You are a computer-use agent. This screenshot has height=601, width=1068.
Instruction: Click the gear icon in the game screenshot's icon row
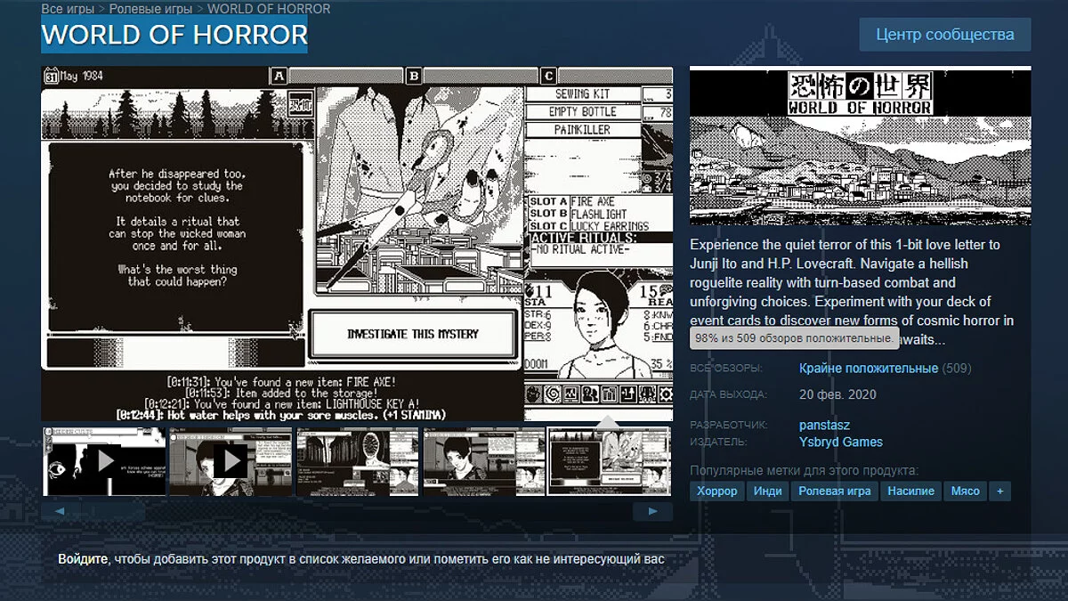(666, 394)
